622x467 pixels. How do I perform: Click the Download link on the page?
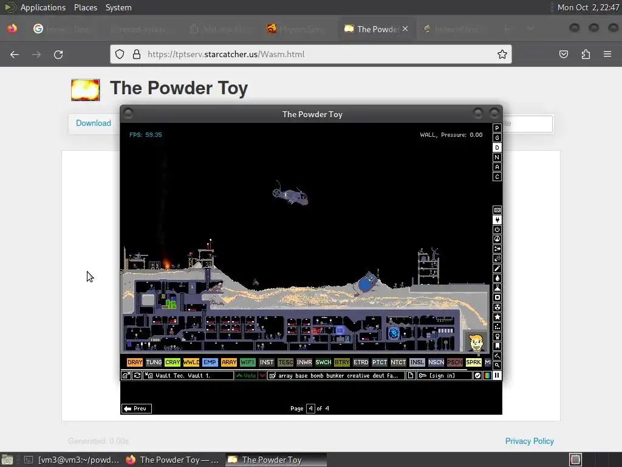(x=94, y=123)
